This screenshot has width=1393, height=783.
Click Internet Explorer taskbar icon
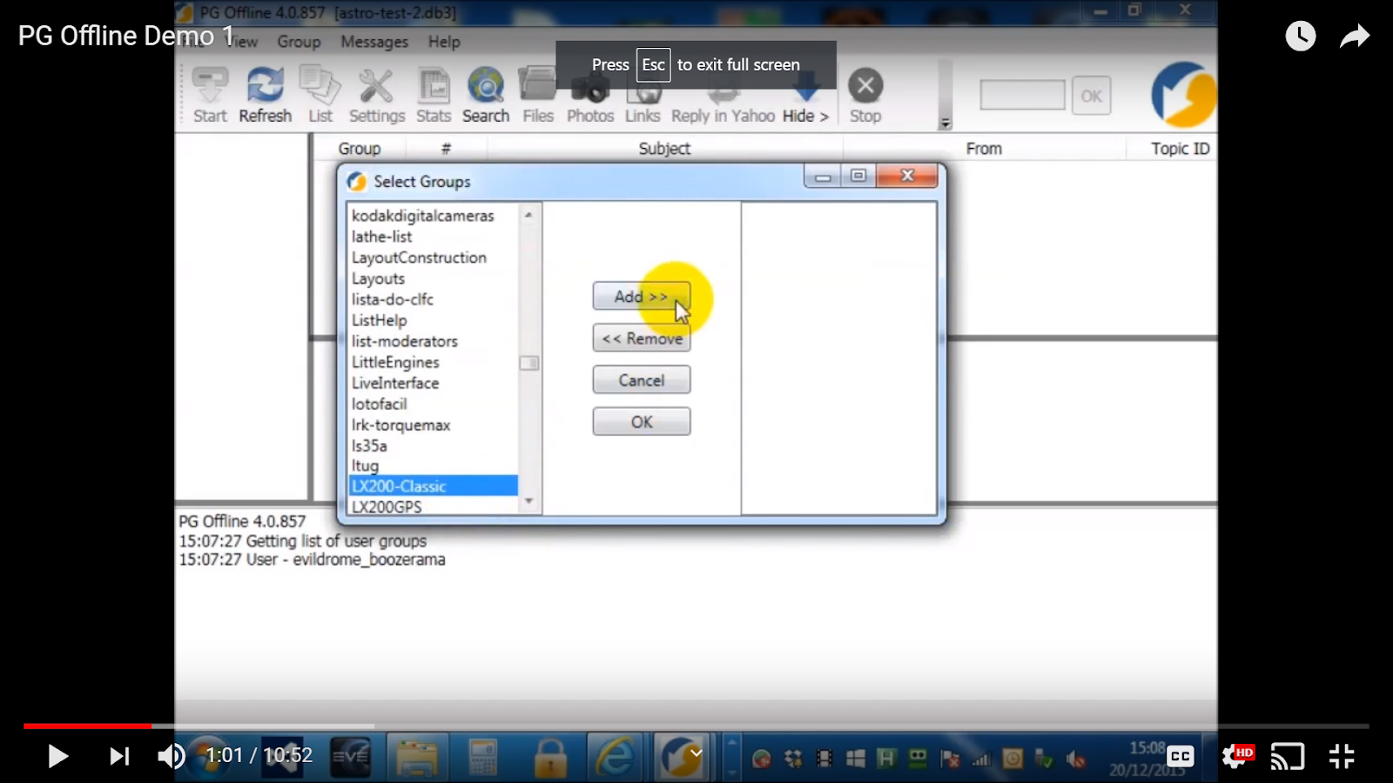(614, 758)
